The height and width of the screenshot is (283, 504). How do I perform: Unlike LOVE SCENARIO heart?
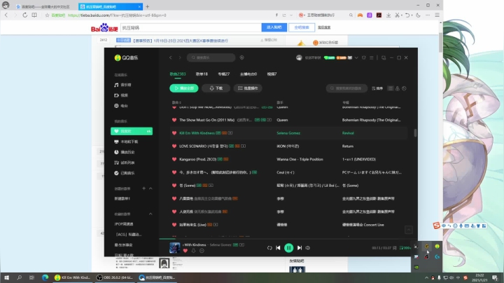[x=174, y=146]
